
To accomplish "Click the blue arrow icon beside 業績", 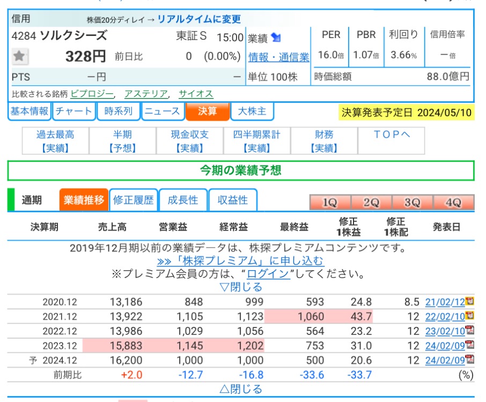I will [276, 38].
